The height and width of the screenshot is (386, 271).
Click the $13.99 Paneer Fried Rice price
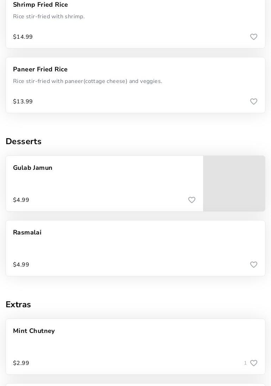pyautogui.click(x=23, y=102)
